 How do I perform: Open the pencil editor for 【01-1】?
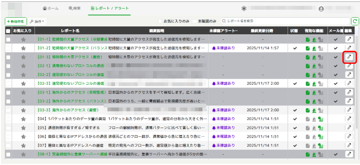[349, 40]
